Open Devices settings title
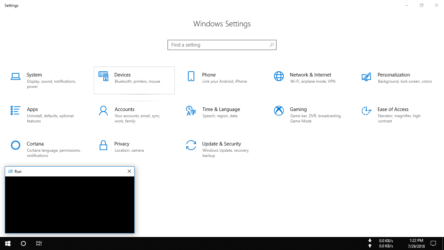The height and width of the screenshot is (250, 444). (x=123, y=75)
